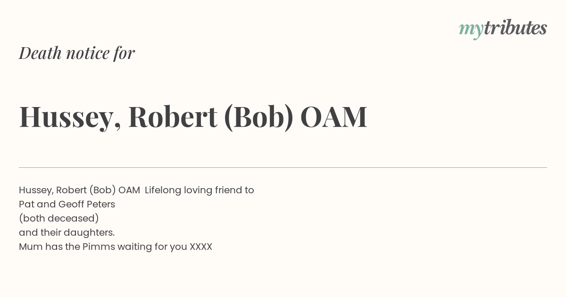This screenshot has width=566, height=297.
Task: Click the green "my" in the logo
Action: [x=471, y=31]
